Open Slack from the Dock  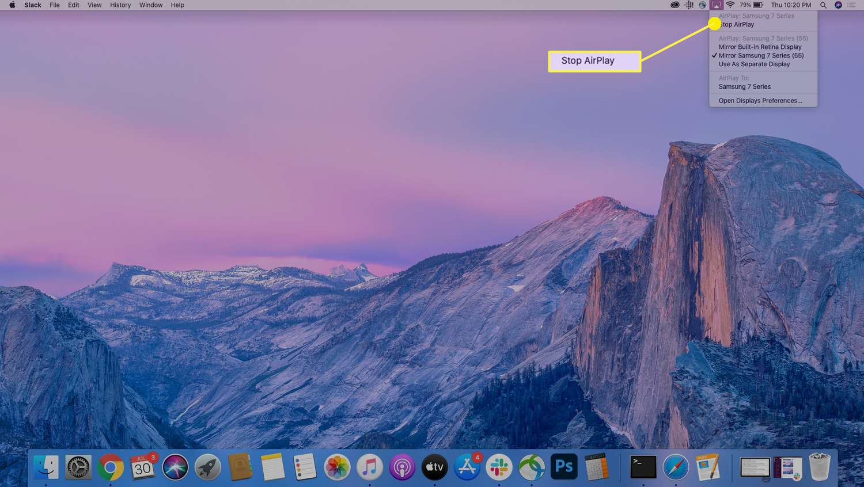coord(499,467)
